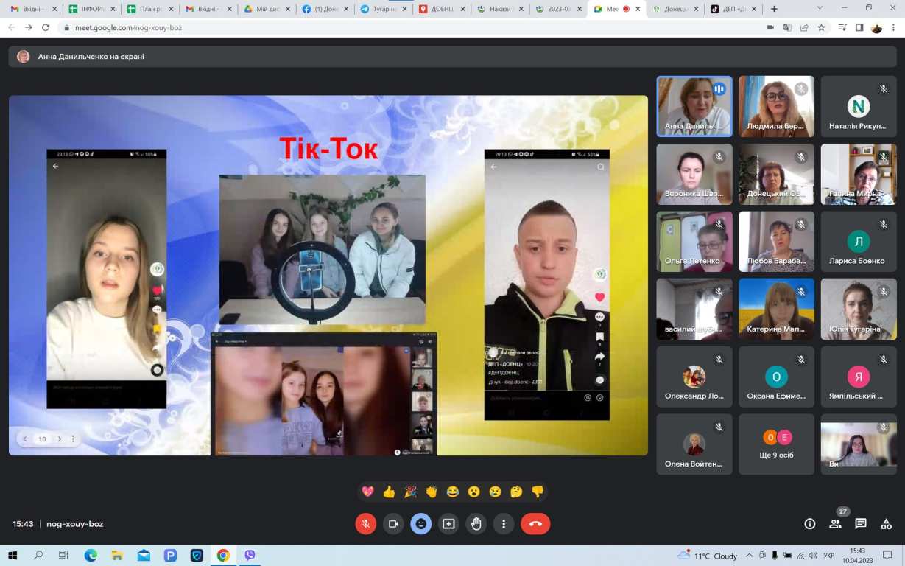
Task: Toggle the camera on or off
Action: (393, 524)
